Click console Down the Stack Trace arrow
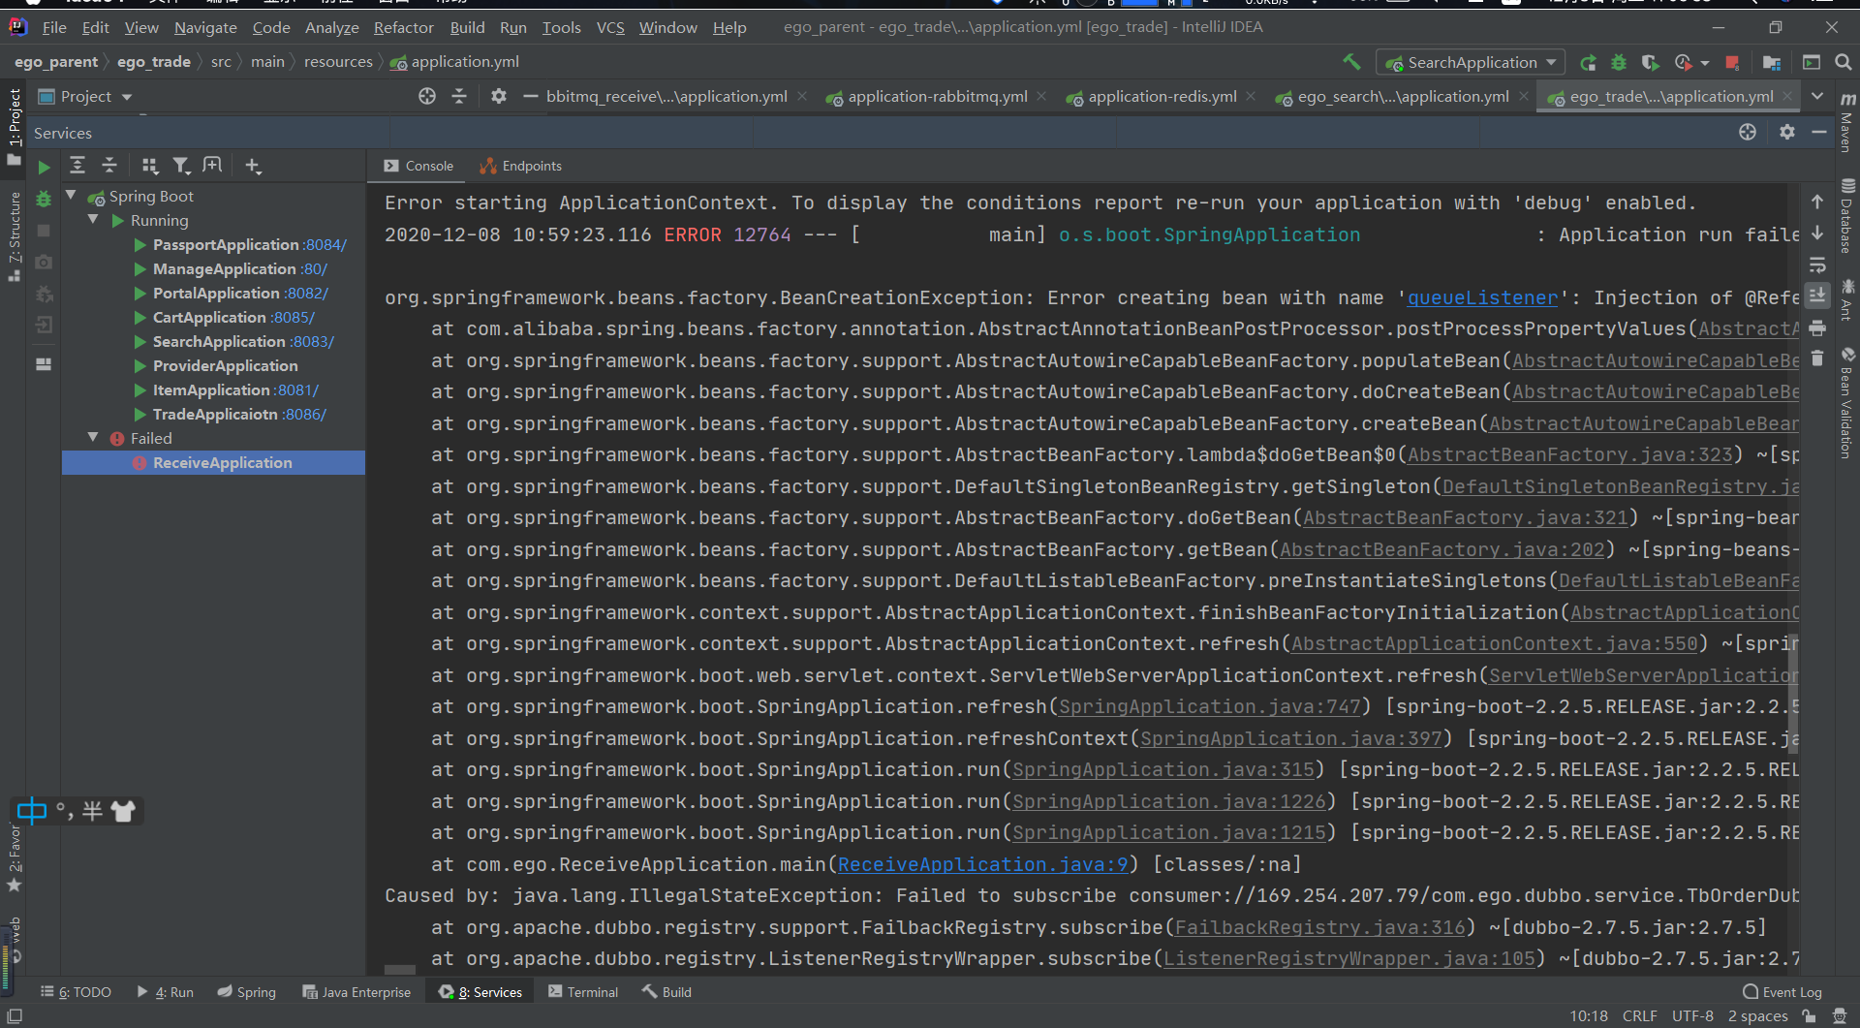The height and width of the screenshot is (1028, 1860). [1817, 233]
